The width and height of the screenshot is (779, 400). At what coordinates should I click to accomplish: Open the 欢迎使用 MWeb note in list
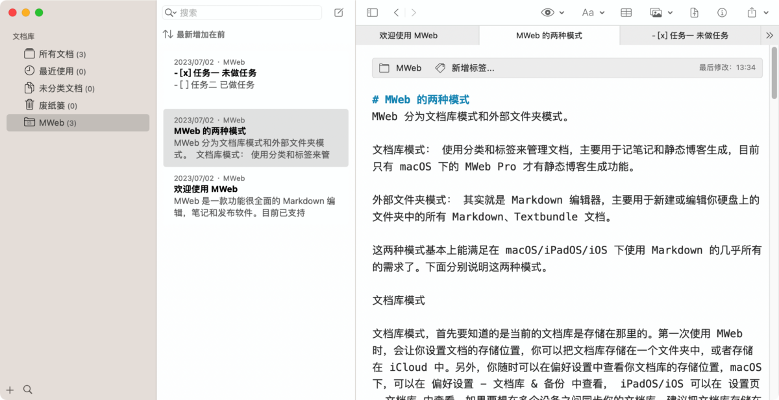point(256,195)
